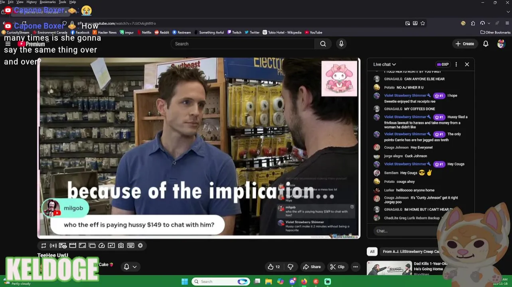The width and height of the screenshot is (512, 287).
Task: Open the Tools menu
Action: (62, 2)
